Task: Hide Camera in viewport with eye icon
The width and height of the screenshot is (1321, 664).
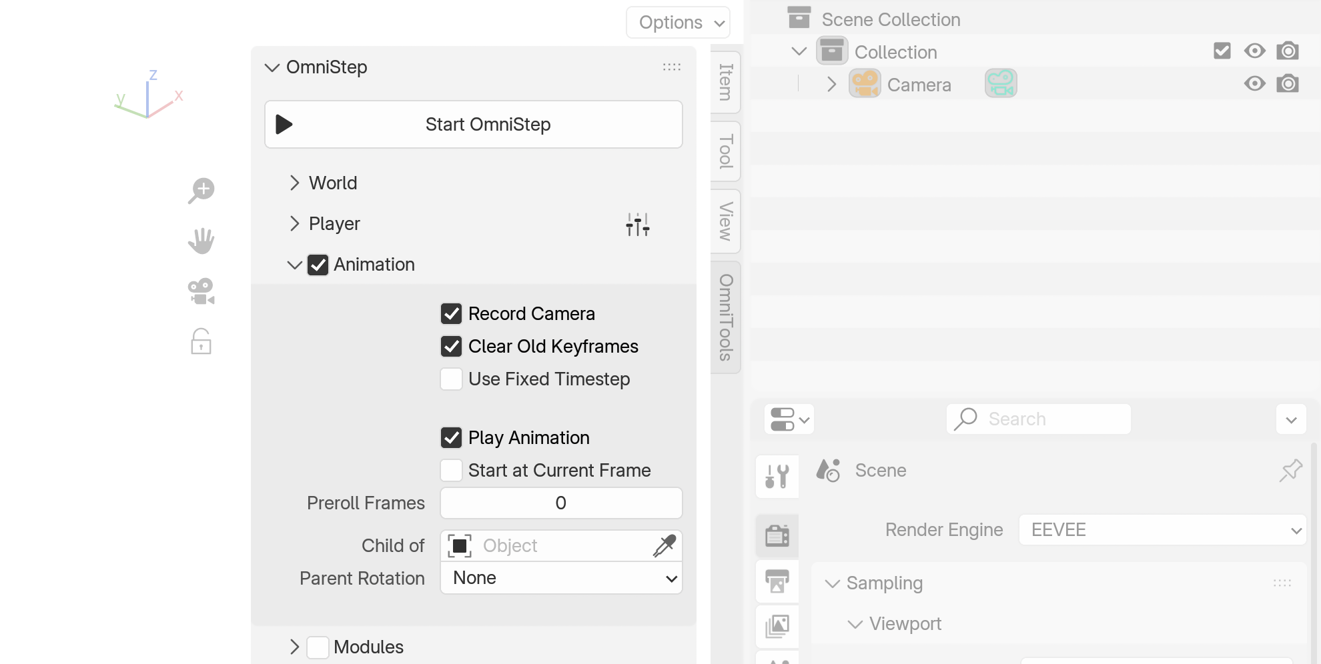Action: pyautogui.click(x=1254, y=84)
